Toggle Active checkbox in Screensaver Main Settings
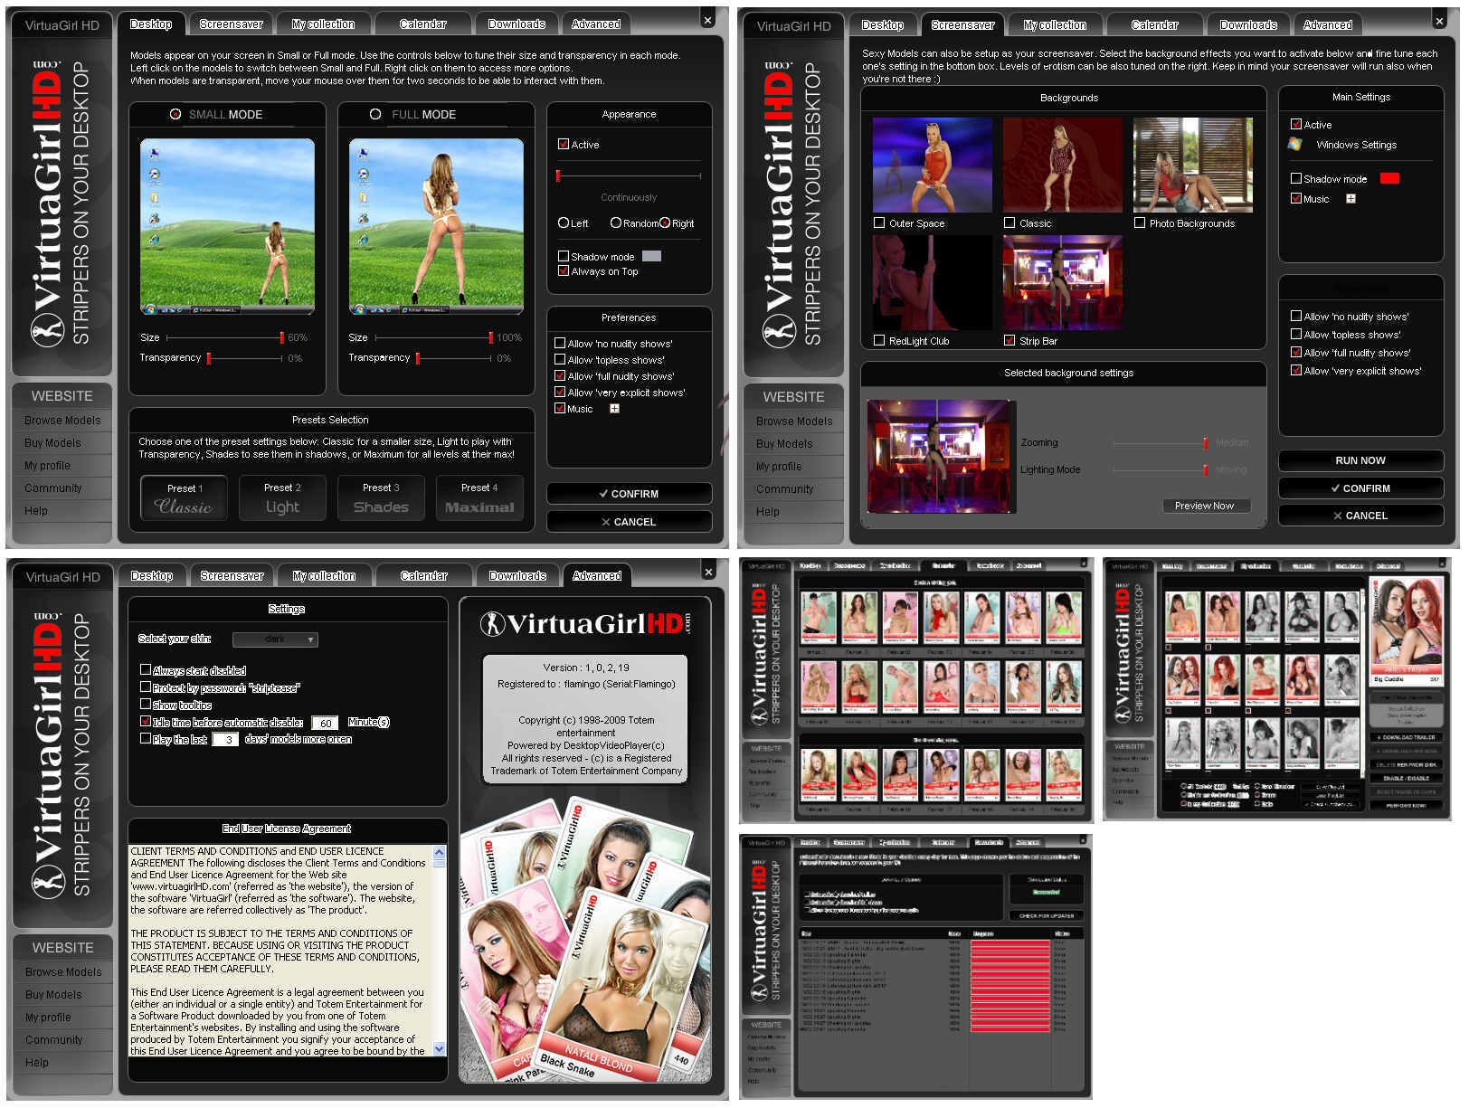The image size is (1469, 1108). pyautogui.click(x=1296, y=124)
